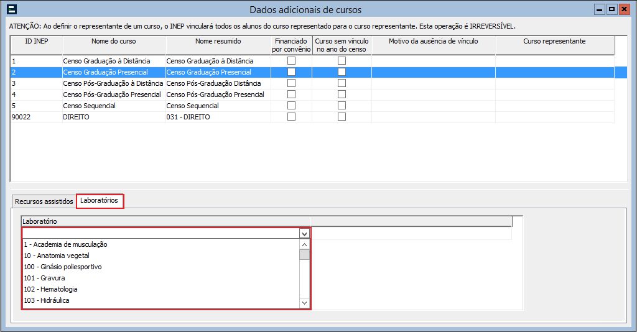The width and height of the screenshot is (637, 332).
Task: Click the Financiado por convênio column header
Action: click(291, 45)
